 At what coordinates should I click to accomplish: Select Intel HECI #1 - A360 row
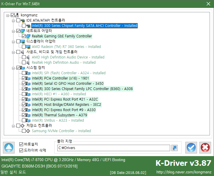(x=59, y=94)
